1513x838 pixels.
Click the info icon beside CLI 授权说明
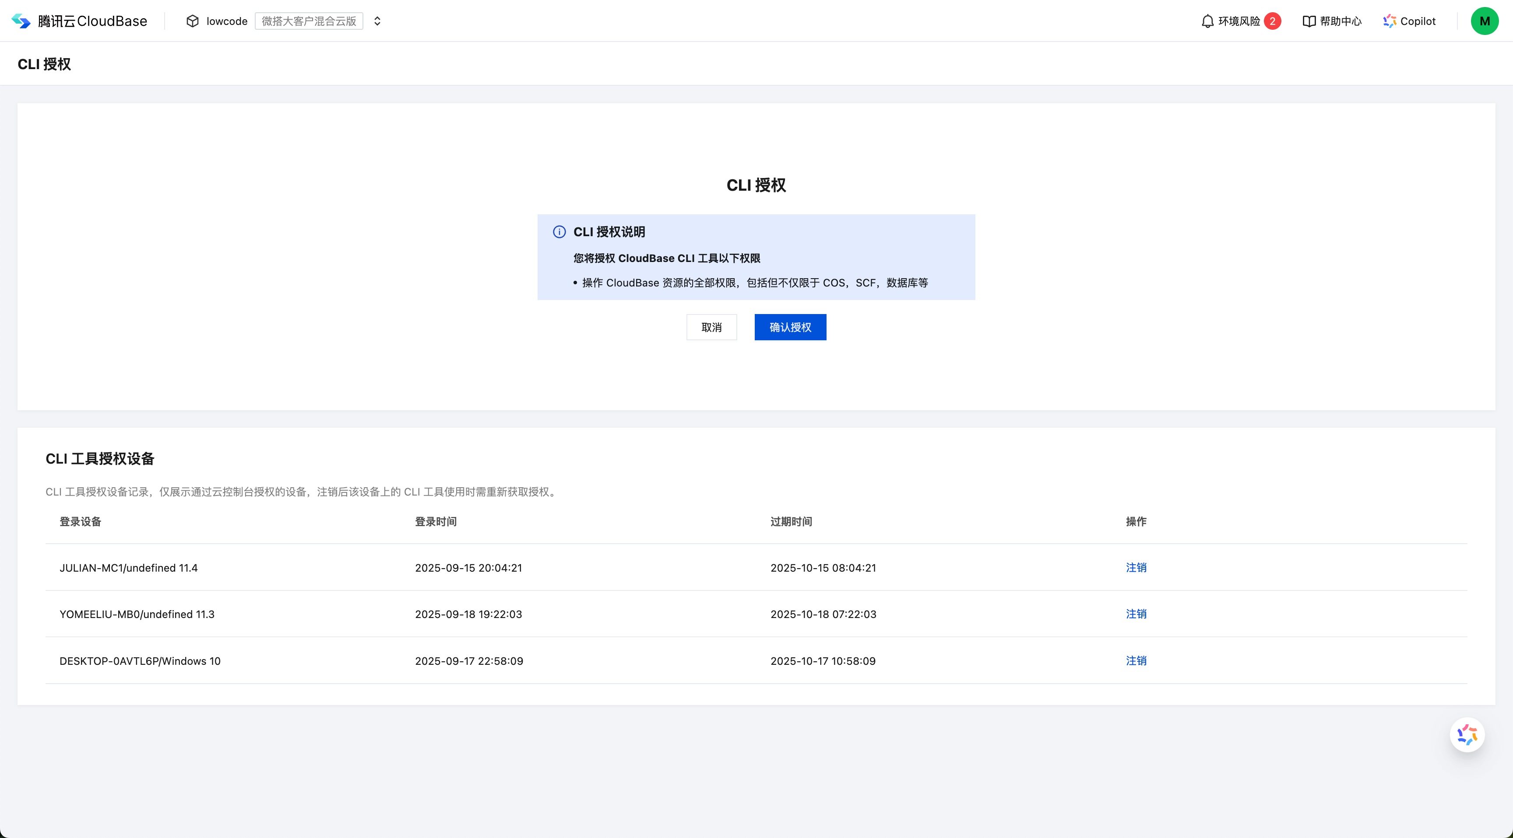(x=559, y=232)
